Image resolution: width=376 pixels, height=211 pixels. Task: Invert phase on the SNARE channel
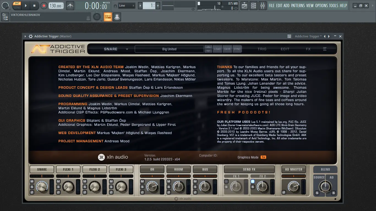tap(32, 192)
